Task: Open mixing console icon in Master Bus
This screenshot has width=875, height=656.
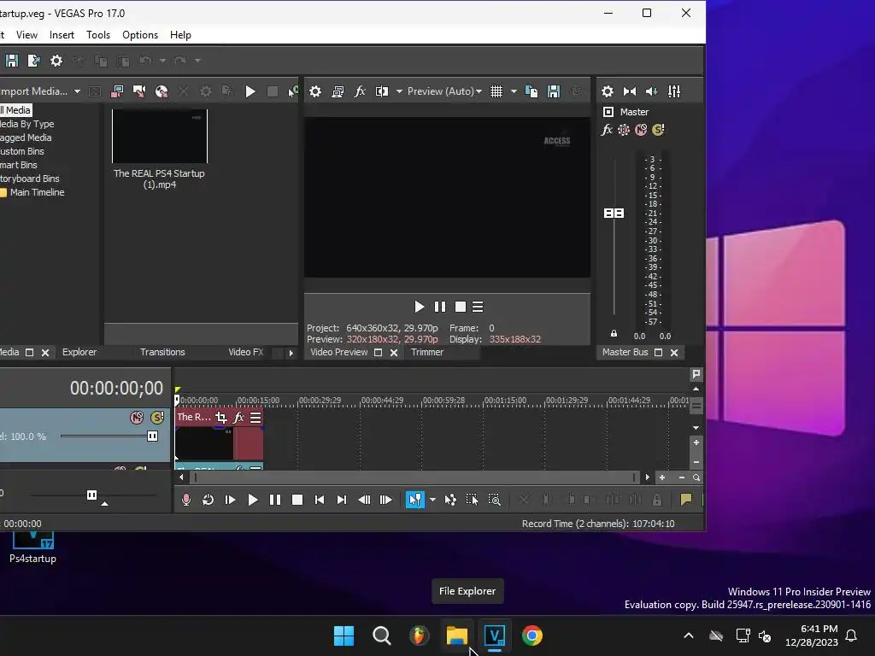Action: 674,91
